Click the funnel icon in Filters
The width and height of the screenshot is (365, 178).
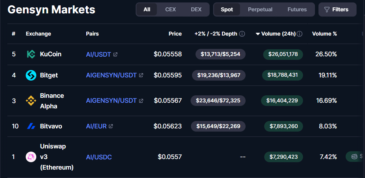tap(327, 9)
